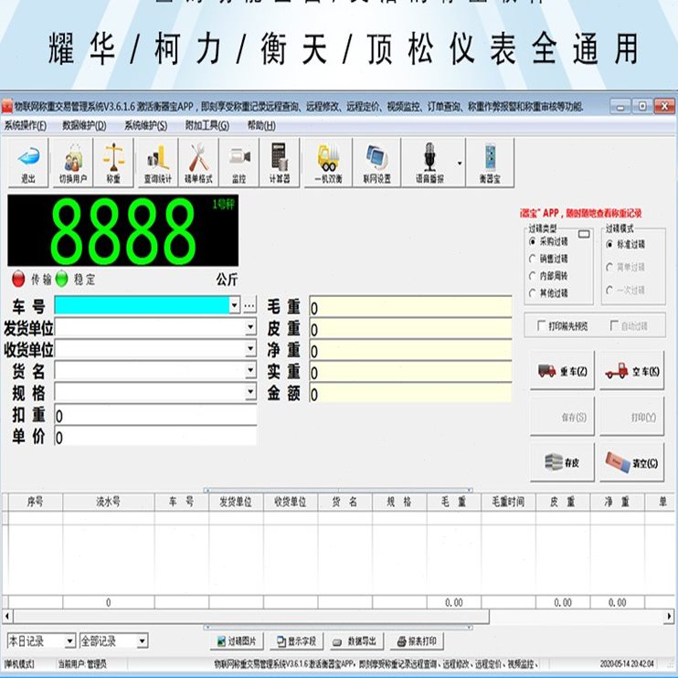Open 联网设置 network settings icon
Viewport: 678px width, 678px height.
377,163
